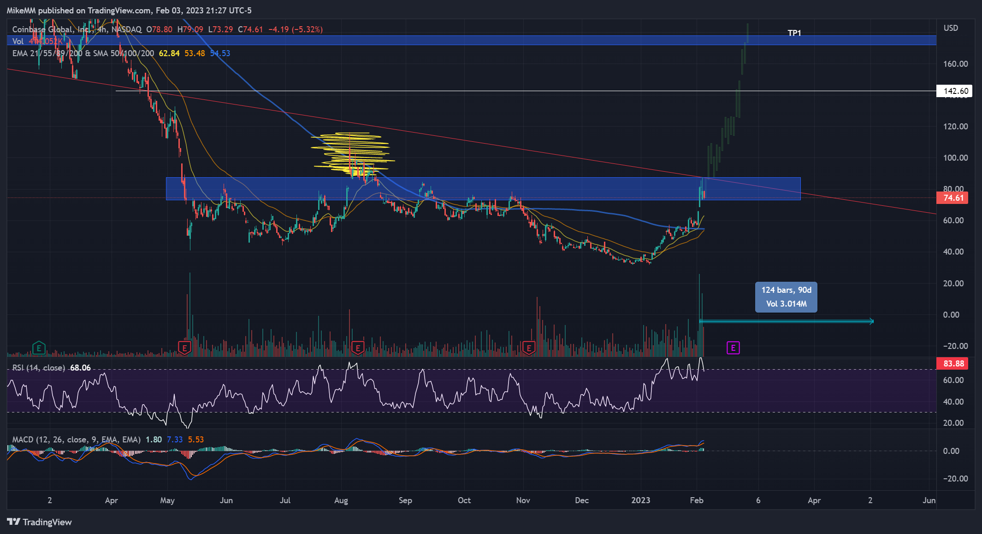Click the 2023 label on time axis
982x534 pixels.
(x=640, y=500)
